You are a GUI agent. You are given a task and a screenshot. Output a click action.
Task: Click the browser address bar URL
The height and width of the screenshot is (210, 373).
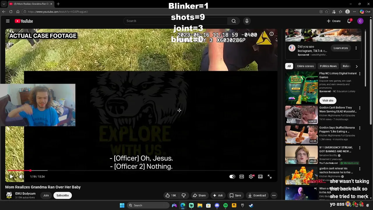[58, 12]
